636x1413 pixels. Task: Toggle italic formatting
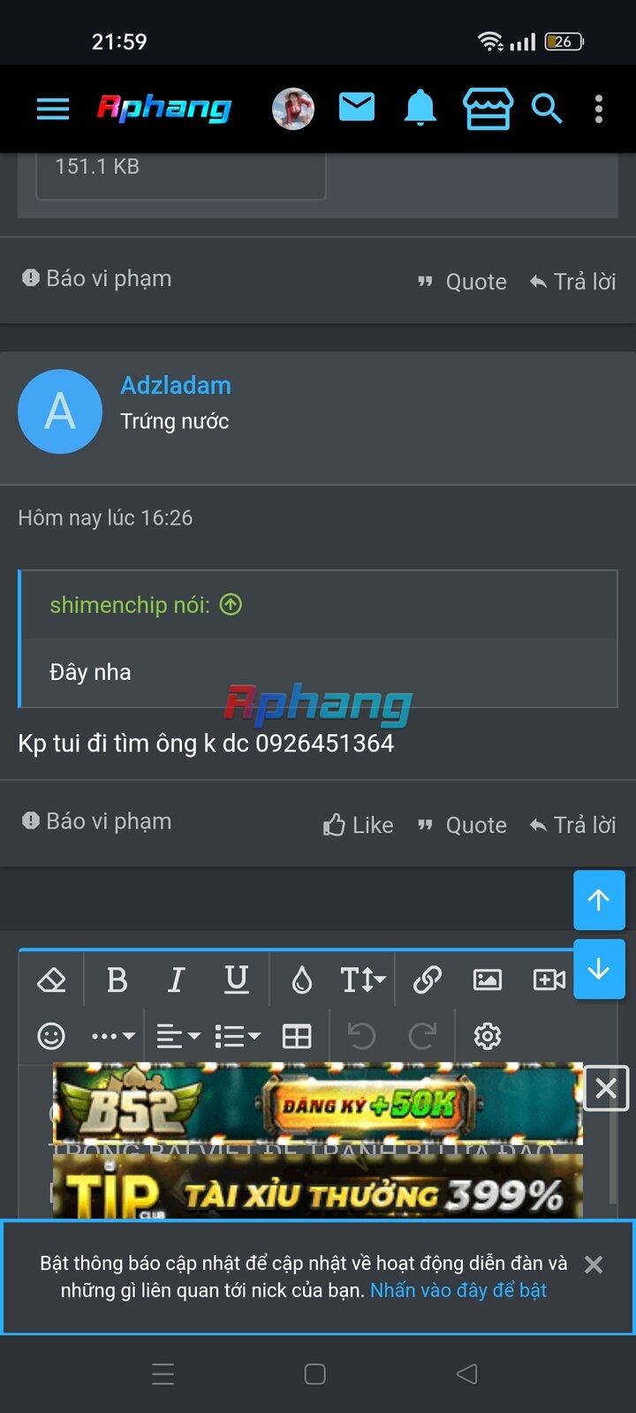(177, 979)
